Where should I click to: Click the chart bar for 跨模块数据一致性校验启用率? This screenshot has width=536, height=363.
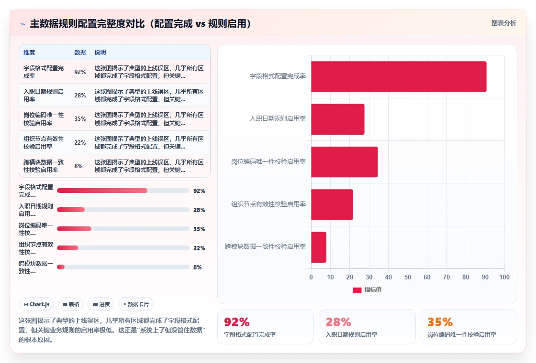(319, 247)
